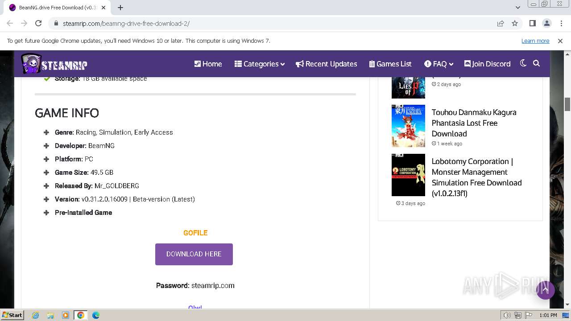This screenshot has height=321, width=571.
Task: Reload the current page
Action: [x=38, y=23]
